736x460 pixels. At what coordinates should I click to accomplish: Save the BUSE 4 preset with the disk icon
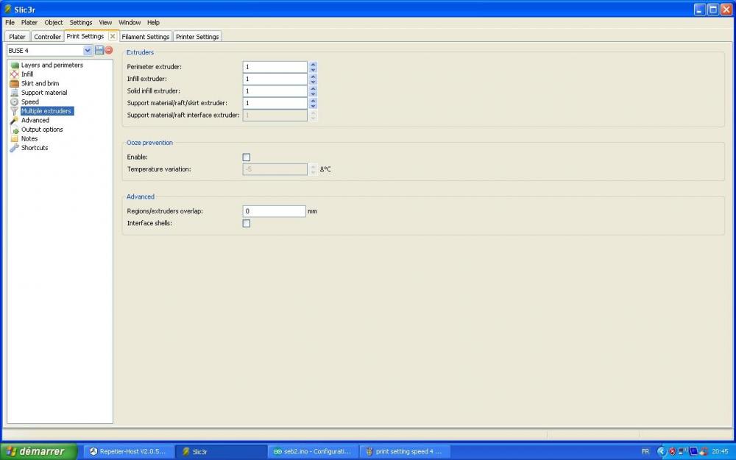(x=99, y=50)
